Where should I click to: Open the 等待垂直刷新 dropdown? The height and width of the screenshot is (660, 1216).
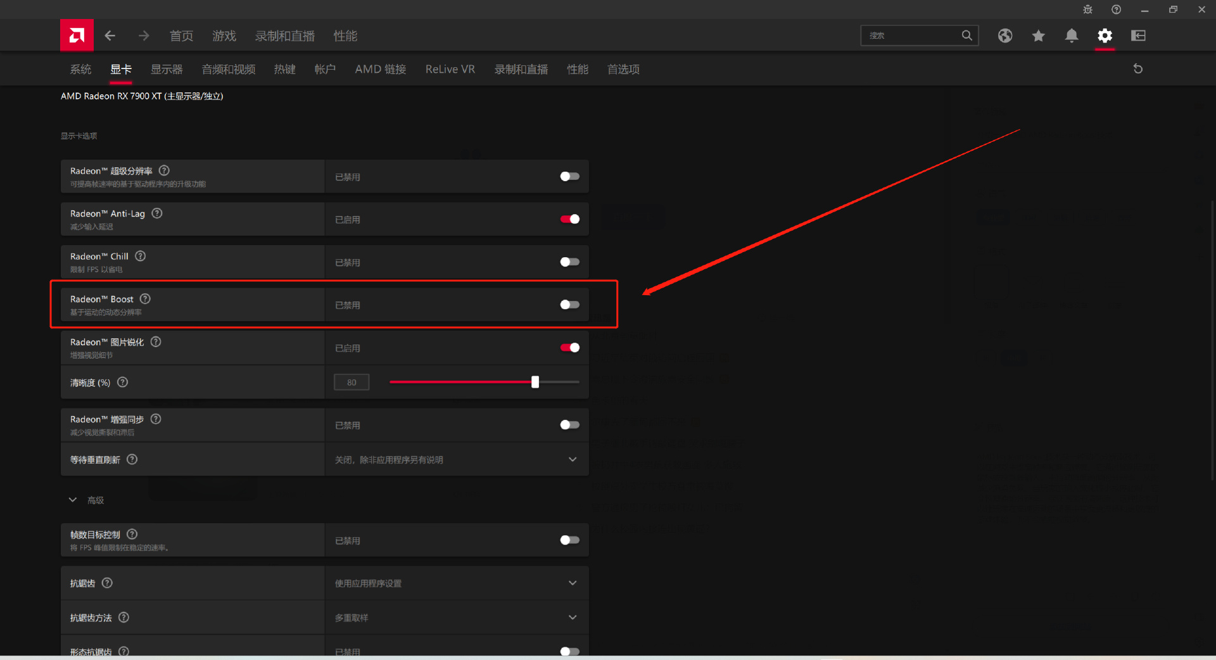pos(457,460)
